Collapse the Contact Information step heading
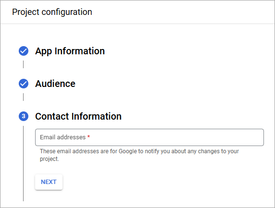 (78, 116)
